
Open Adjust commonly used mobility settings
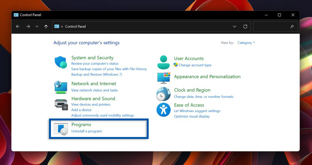(x=103, y=115)
